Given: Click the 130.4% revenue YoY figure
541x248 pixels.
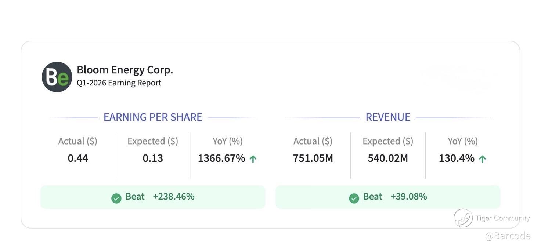Looking at the screenshot, I should coord(457,158).
